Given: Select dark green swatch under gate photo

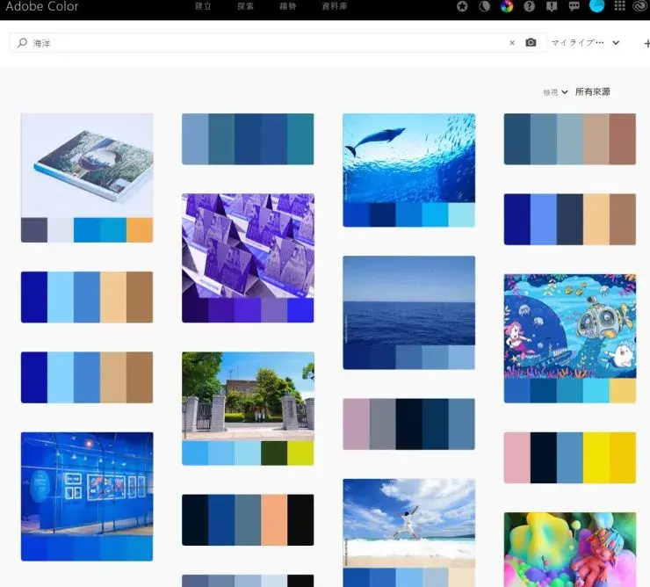Looking at the screenshot, I should [x=274, y=453].
